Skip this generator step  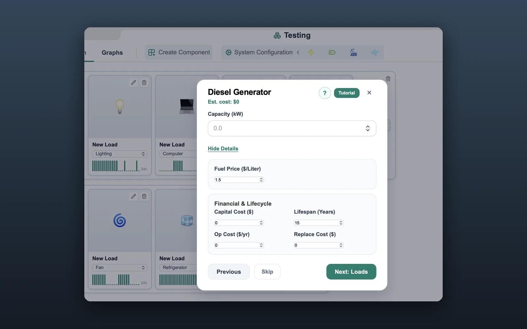(267, 272)
